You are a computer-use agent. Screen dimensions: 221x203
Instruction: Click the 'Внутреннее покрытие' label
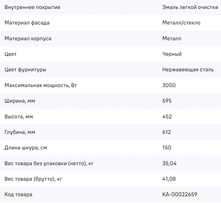coord(32,7)
